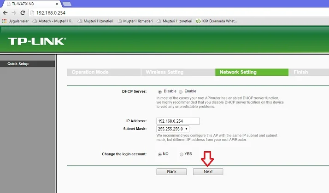Switch to the Operation Mode step tab
The width and height of the screenshot is (329, 193).
[x=90, y=72]
